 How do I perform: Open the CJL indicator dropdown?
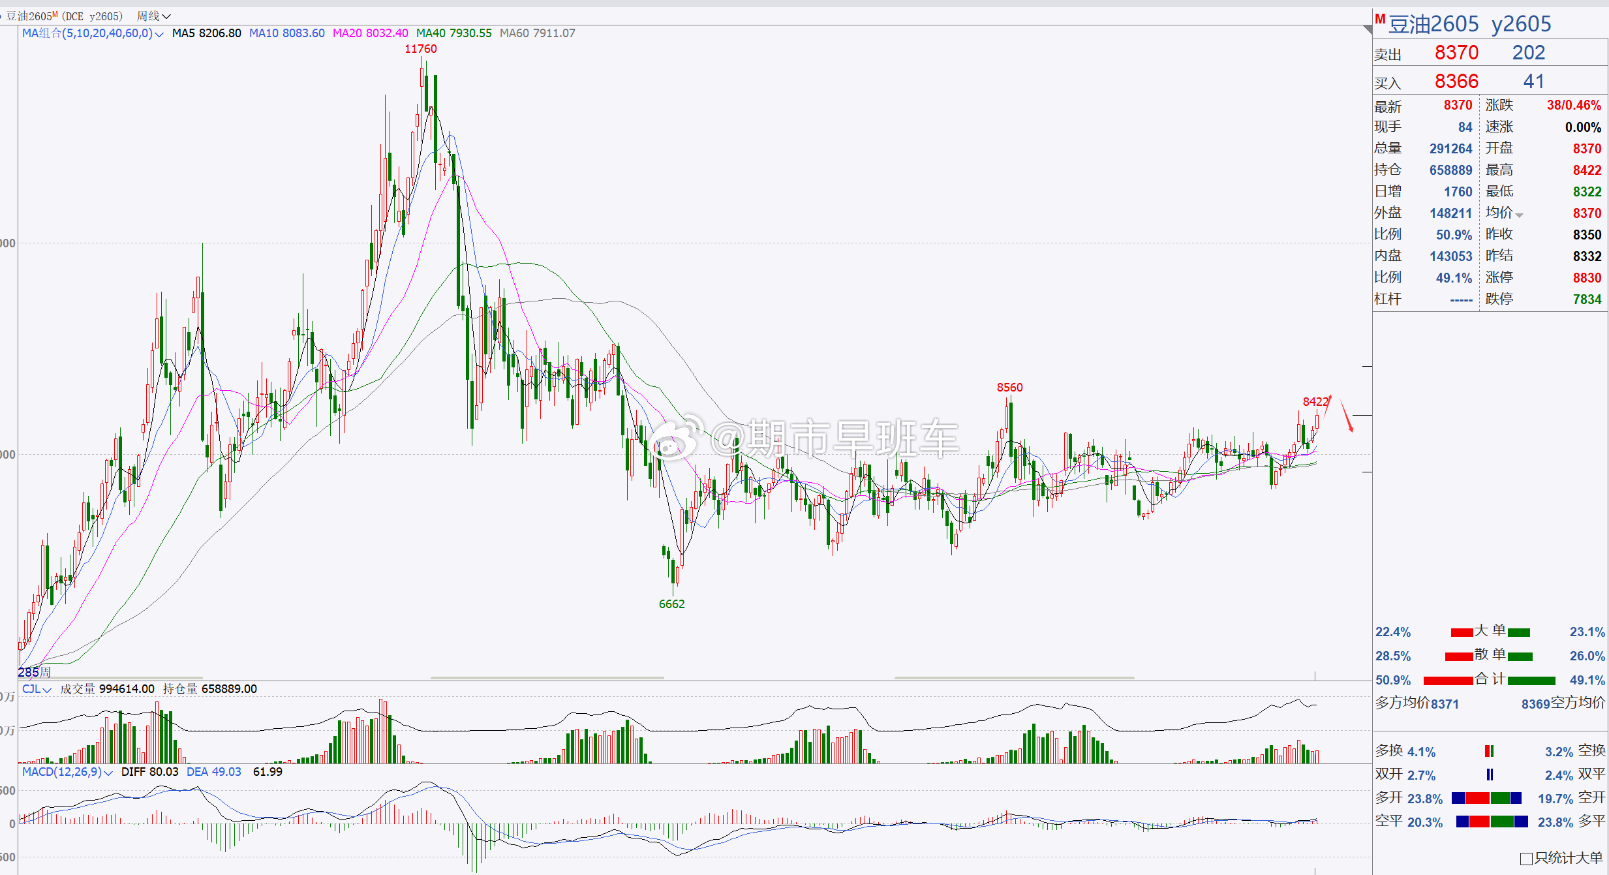tap(47, 690)
